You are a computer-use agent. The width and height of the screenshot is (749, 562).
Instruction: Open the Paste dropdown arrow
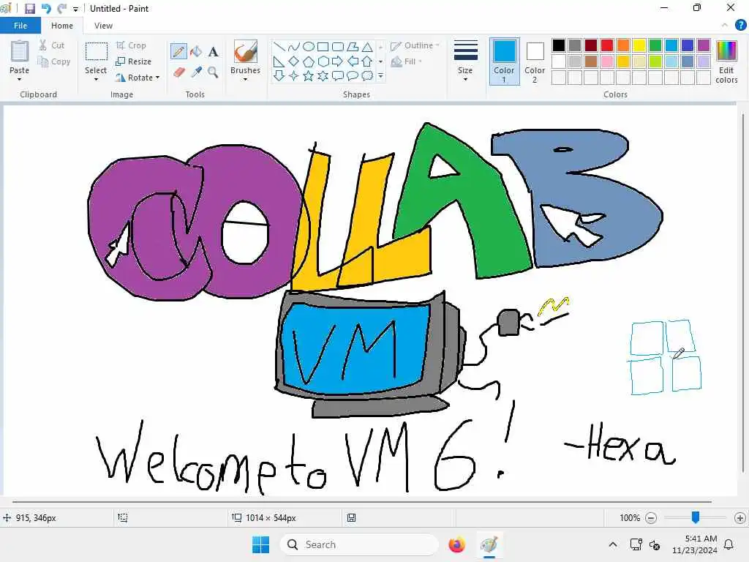pos(19,79)
